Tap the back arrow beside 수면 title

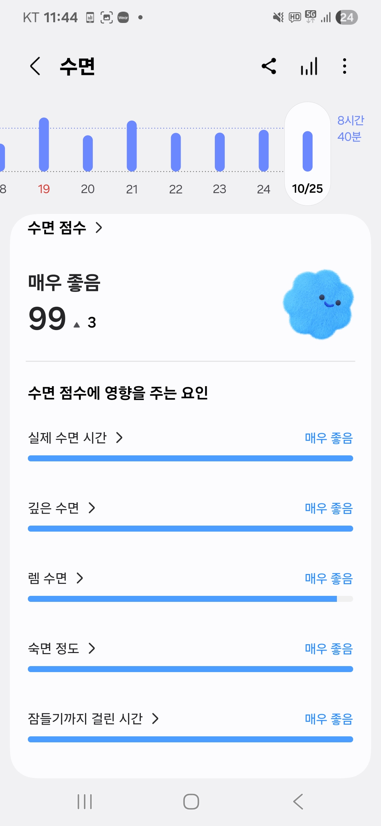(x=35, y=66)
